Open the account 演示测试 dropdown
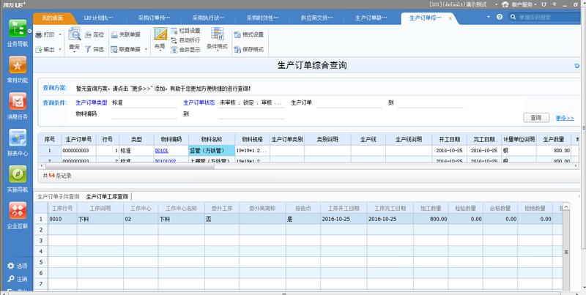 497,4
